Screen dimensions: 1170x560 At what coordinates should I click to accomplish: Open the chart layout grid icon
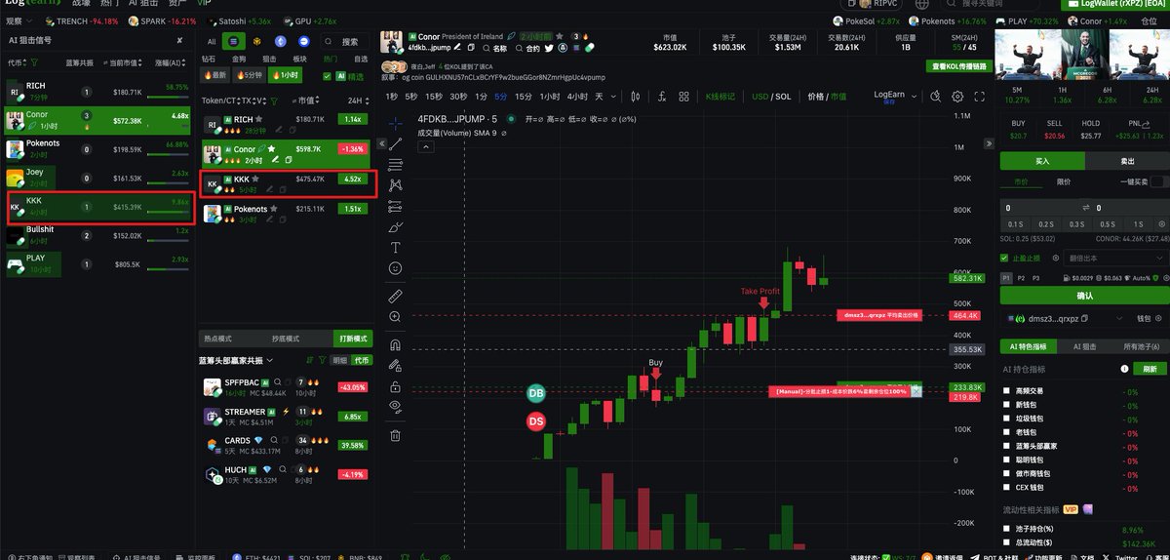[685, 97]
